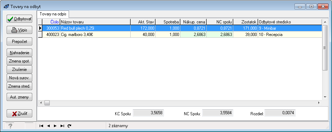This screenshot has width=332, height=132.
Task: Click the Prepočet button
Action: [20, 42]
